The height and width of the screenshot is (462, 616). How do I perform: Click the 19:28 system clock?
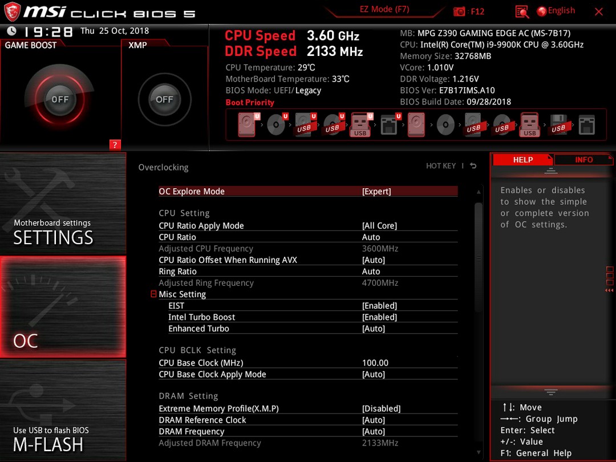point(47,31)
